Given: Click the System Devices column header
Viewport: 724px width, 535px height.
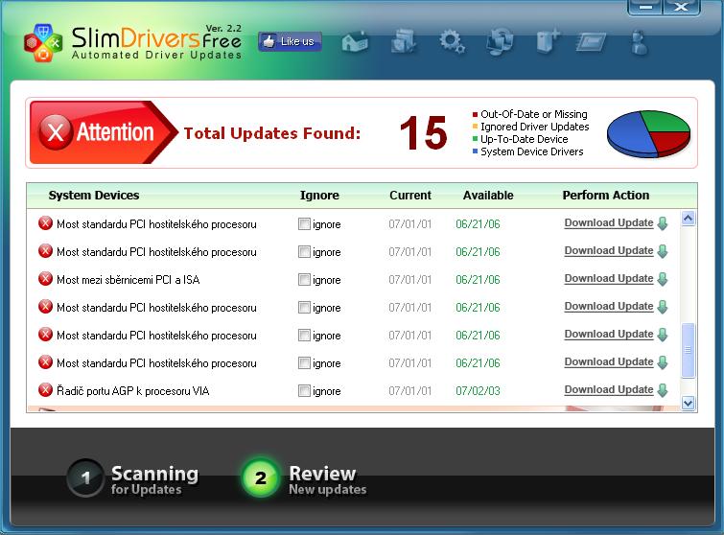Looking at the screenshot, I should pyautogui.click(x=94, y=196).
